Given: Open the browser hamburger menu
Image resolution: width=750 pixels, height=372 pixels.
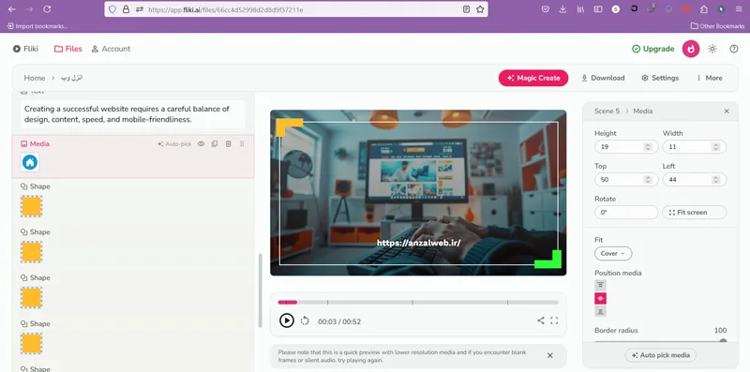Looking at the screenshot, I should [738, 9].
